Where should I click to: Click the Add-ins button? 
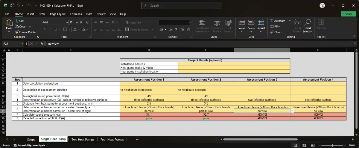click(321, 24)
